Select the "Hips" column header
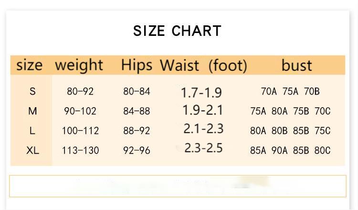Image resolution: width=358 pixels, height=210 pixels. 137,65
